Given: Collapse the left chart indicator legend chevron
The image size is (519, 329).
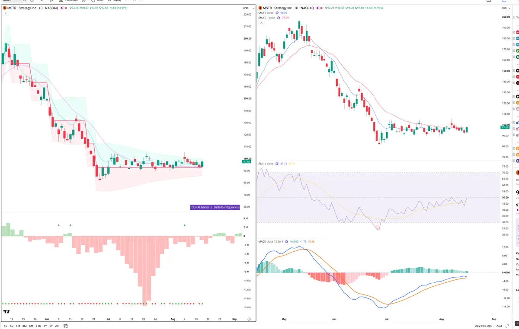Looking at the screenshot, I should 6,13.
